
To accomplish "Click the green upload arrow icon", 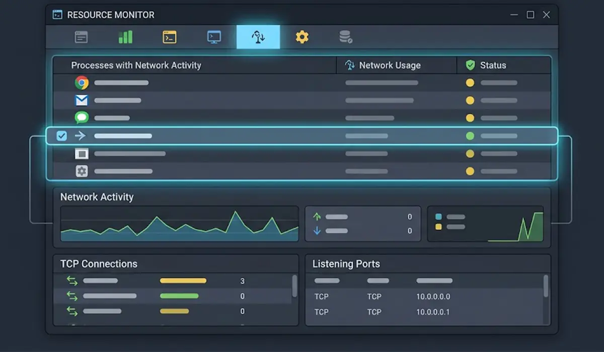I will click(x=317, y=217).
